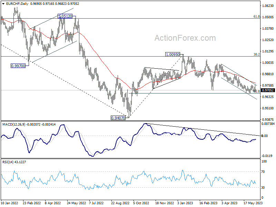
Task: Click the RSI scale value 70
Action: [x=263, y=172]
